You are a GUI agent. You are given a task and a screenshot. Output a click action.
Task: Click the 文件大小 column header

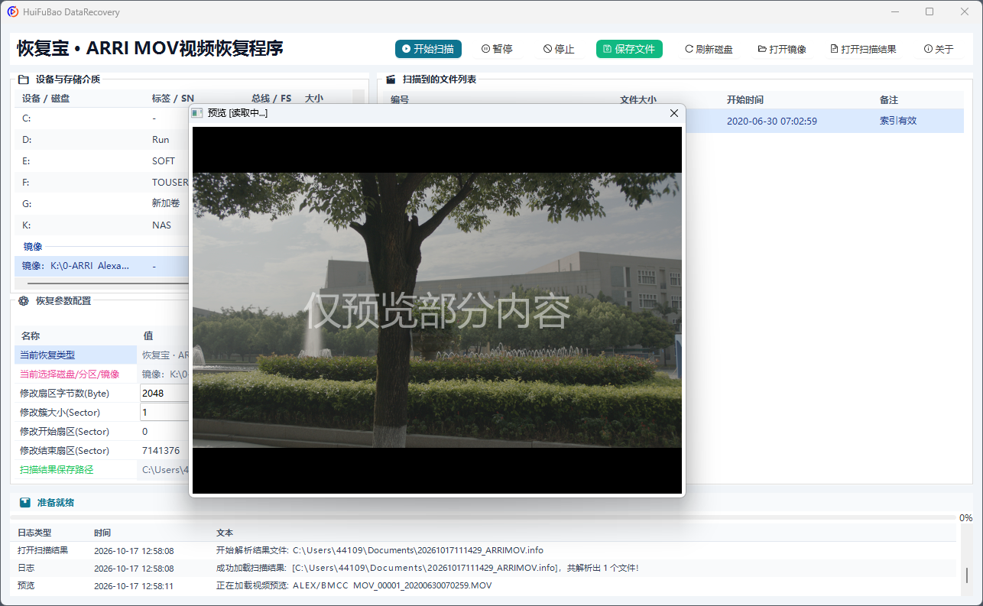(638, 100)
